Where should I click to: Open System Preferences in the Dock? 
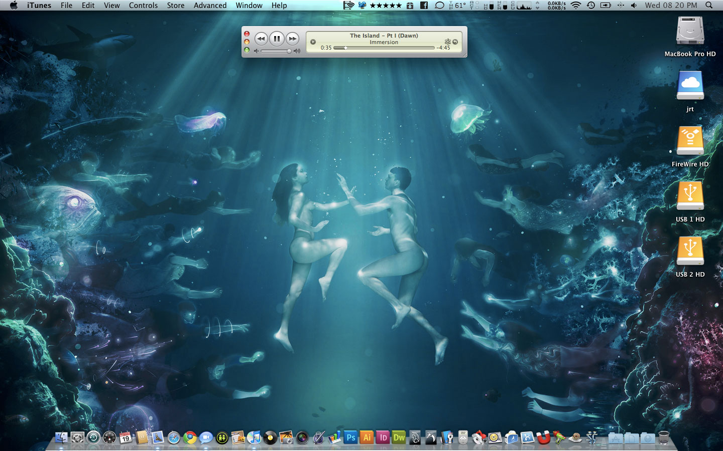click(x=77, y=437)
